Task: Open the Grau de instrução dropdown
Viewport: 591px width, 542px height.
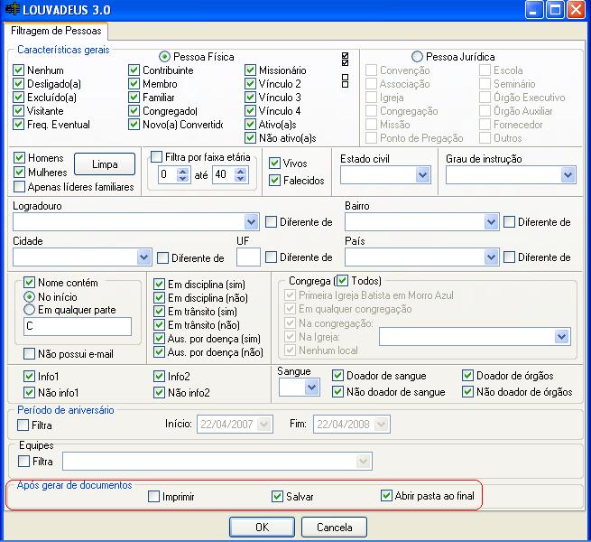Action: [x=568, y=175]
